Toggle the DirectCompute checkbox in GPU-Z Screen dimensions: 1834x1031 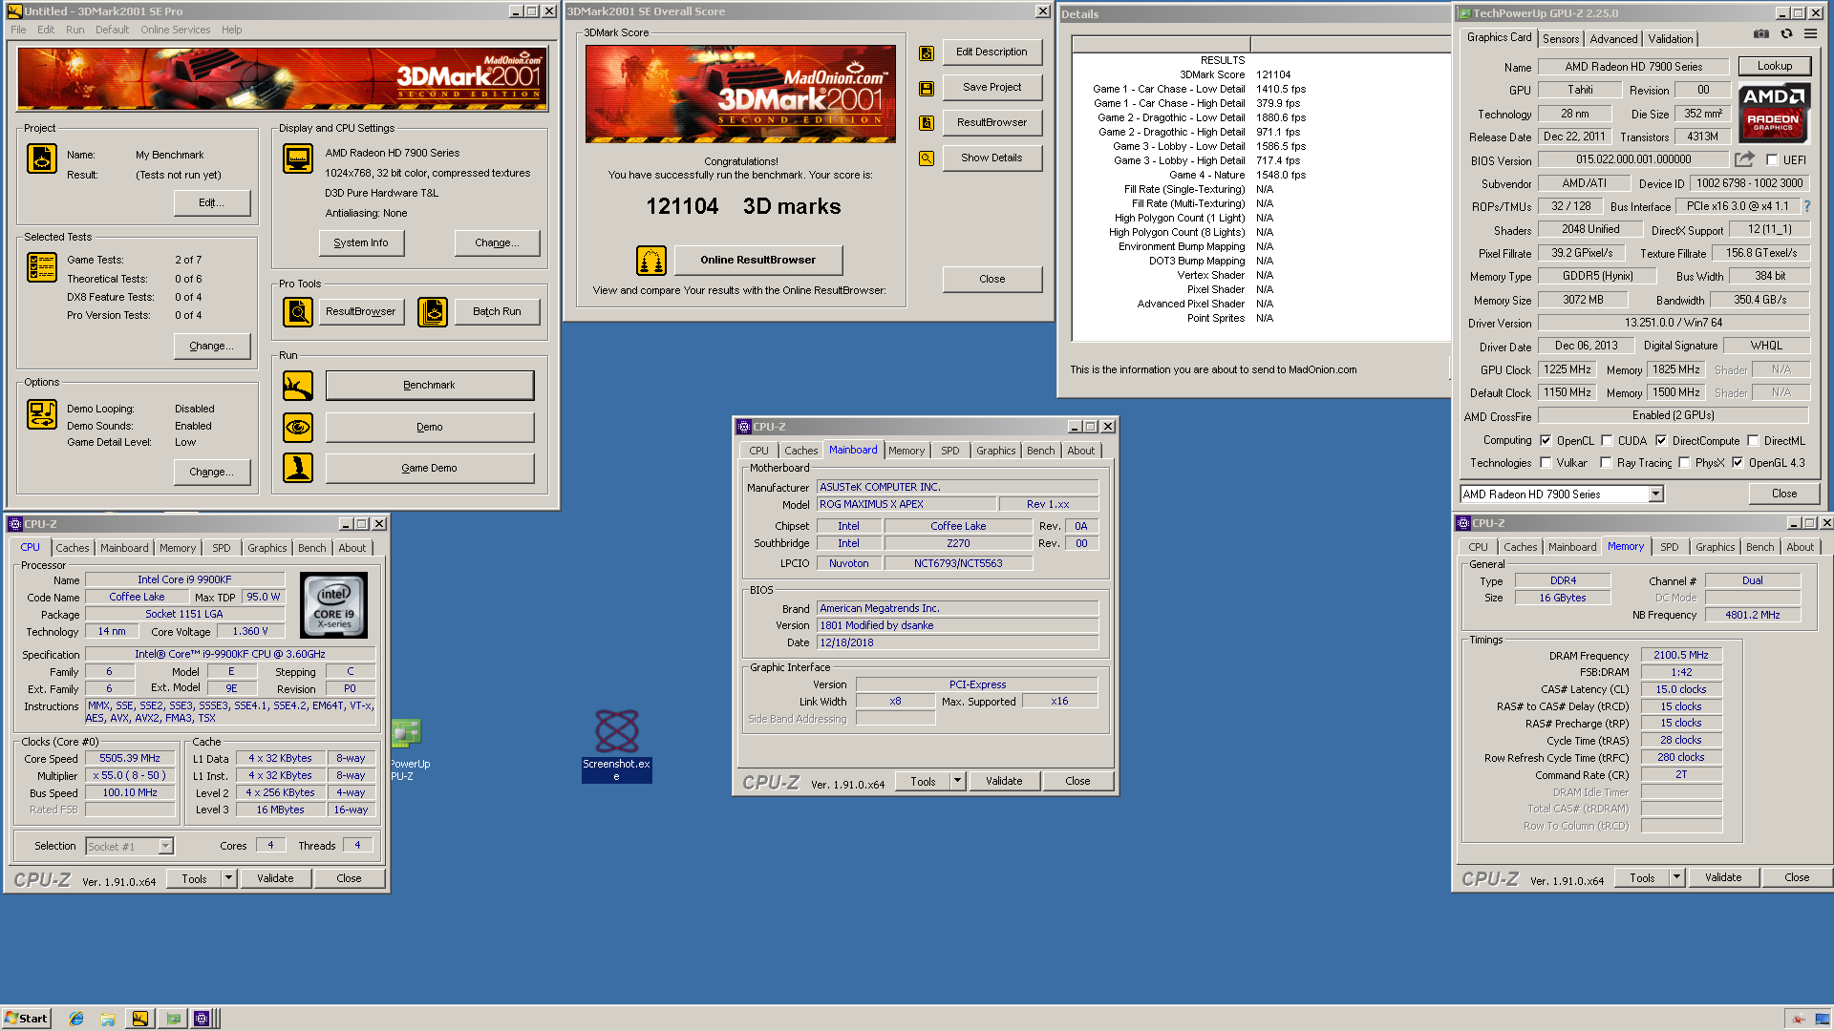(x=1661, y=441)
